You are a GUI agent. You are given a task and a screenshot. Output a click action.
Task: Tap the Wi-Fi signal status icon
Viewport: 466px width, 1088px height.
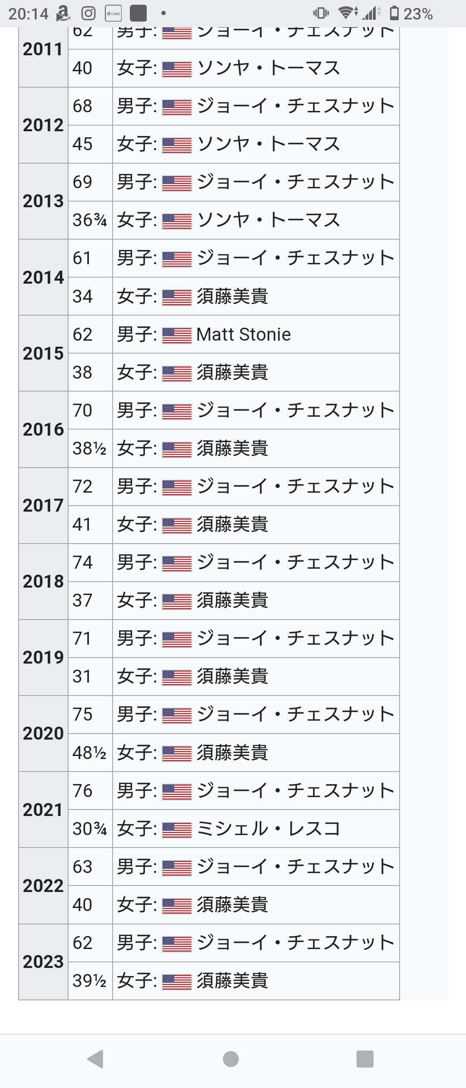[x=348, y=13]
